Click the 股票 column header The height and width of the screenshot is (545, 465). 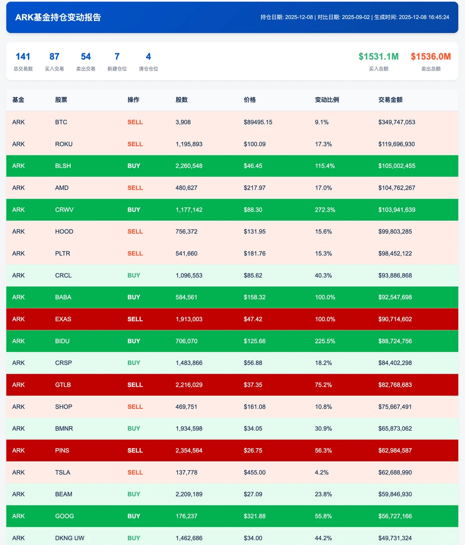click(61, 100)
